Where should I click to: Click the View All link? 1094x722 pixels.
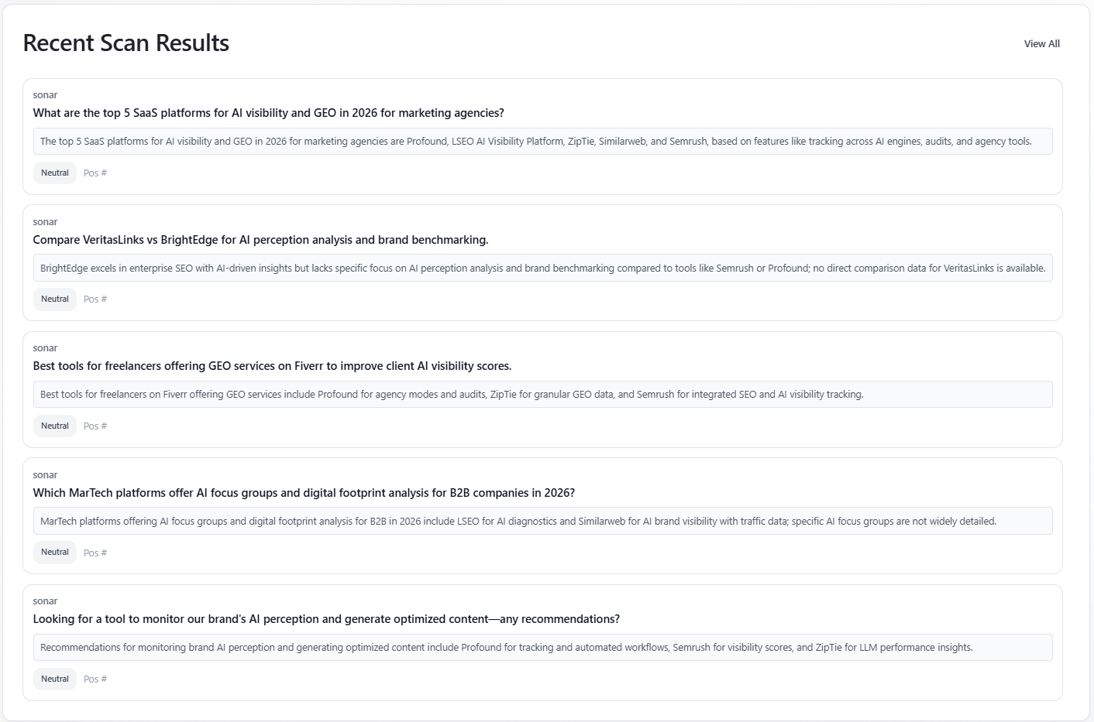pos(1041,44)
